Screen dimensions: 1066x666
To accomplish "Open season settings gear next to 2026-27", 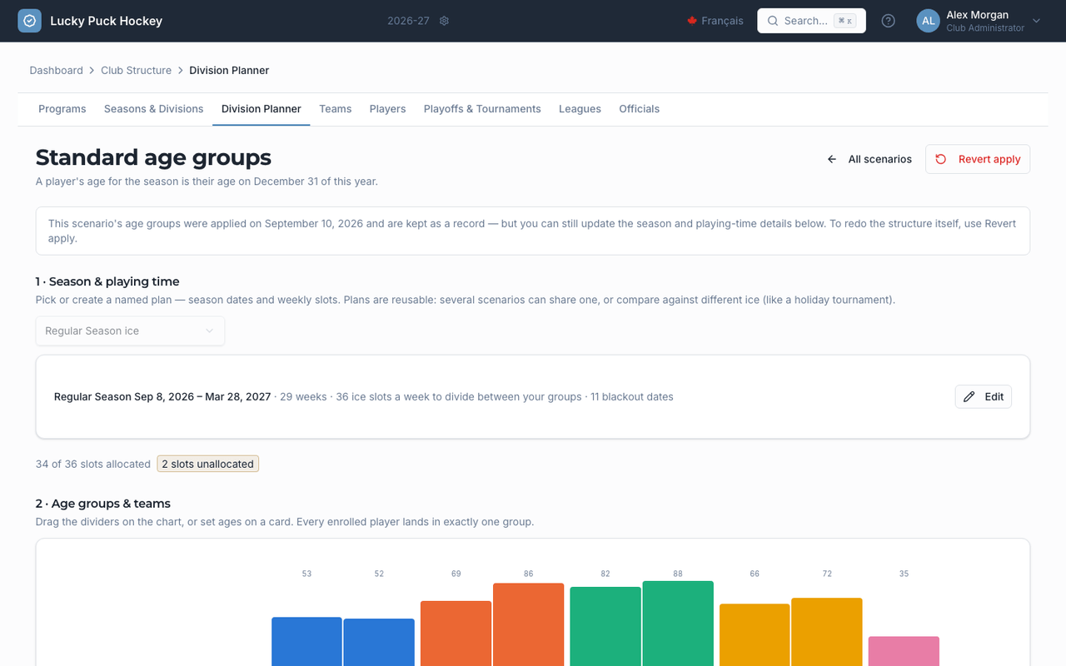I will pyautogui.click(x=444, y=21).
